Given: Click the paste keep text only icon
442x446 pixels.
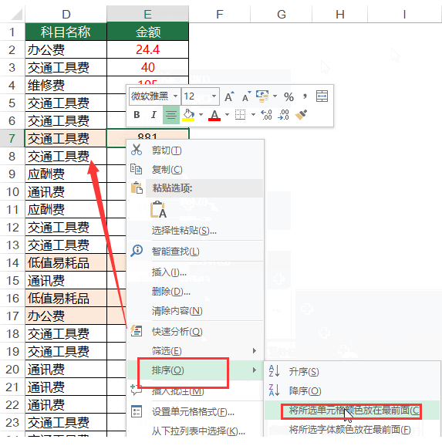Looking at the screenshot, I should pyautogui.click(x=158, y=209).
